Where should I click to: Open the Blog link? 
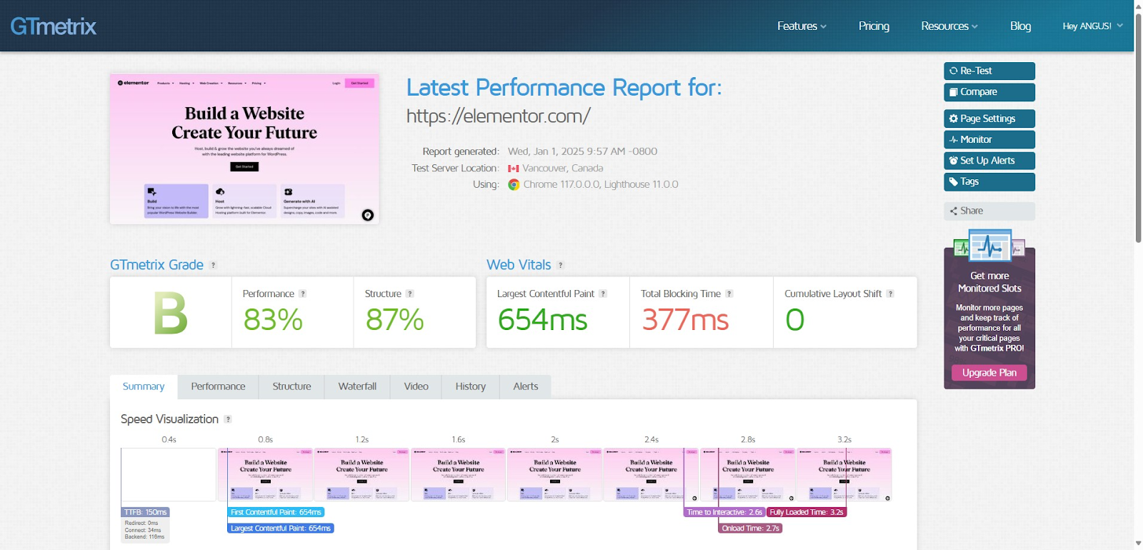(x=1020, y=26)
